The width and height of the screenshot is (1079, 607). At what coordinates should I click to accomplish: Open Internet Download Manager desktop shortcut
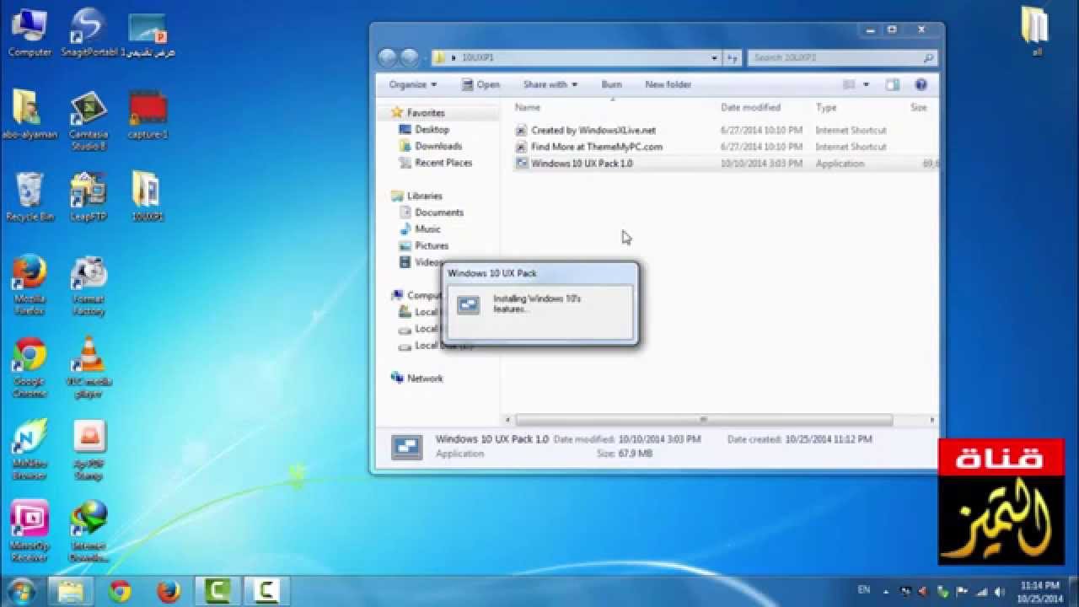(89, 531)
